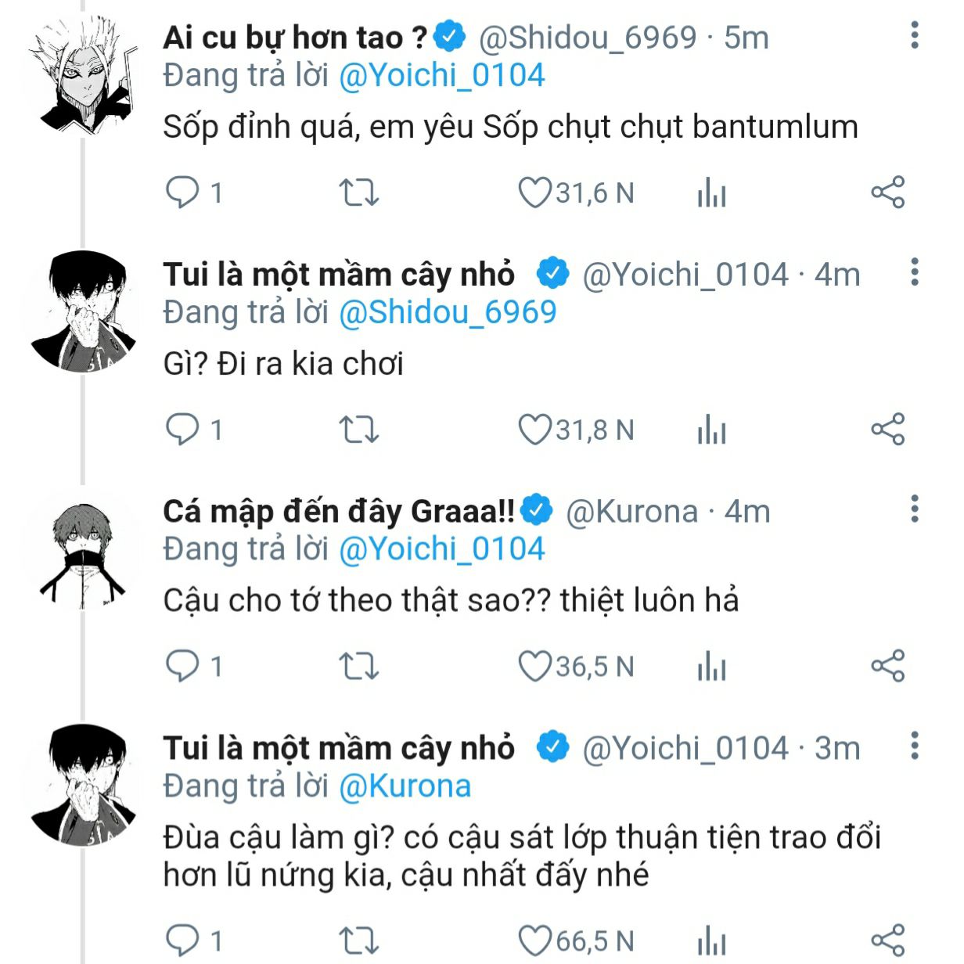Image resolution: width=964 pixels, height=964 pixels.
Task: Open more options for Shidou_6969's tweet
Action: coord(914,36)
